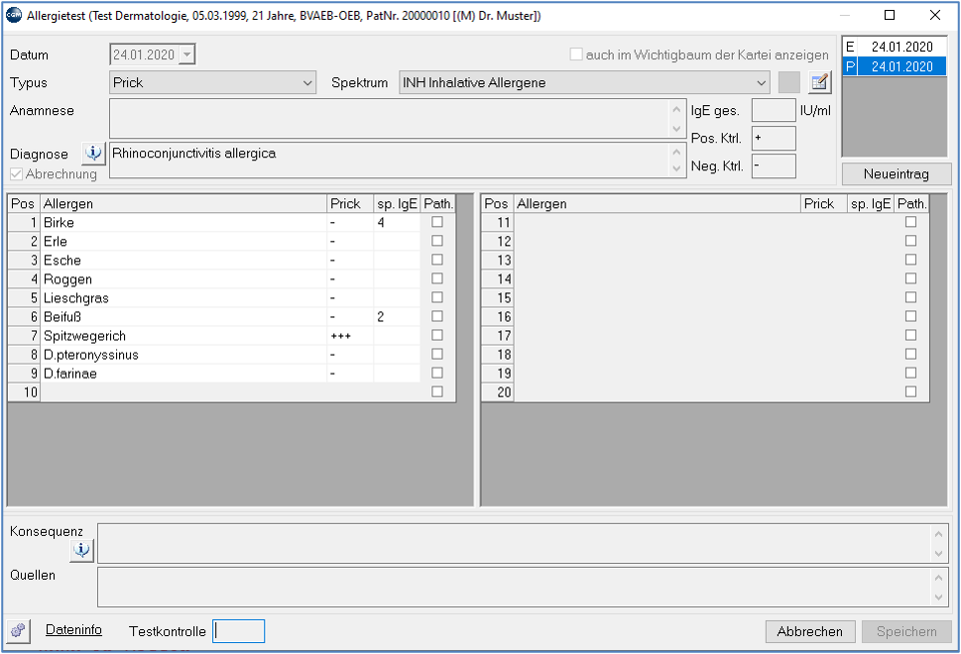The height and width of the screenshot is (654, 961).
Task: Select the E 24.01.2020 entry in list
Action: (895, 47)
